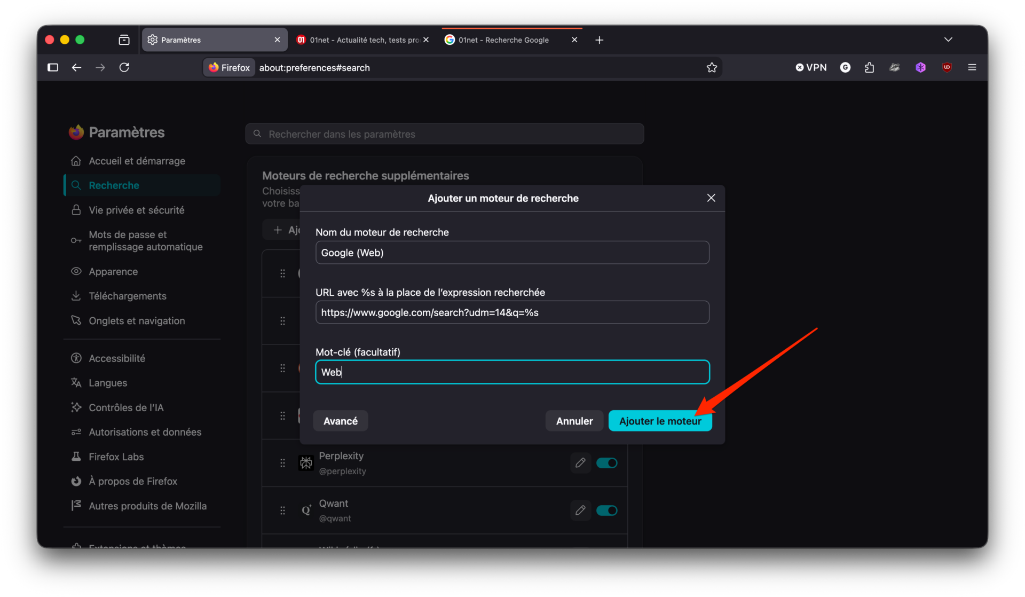The image size is (1025, 597).
Task: Open Mots de passe et remplissage automatique
Action: pos(141,241)
